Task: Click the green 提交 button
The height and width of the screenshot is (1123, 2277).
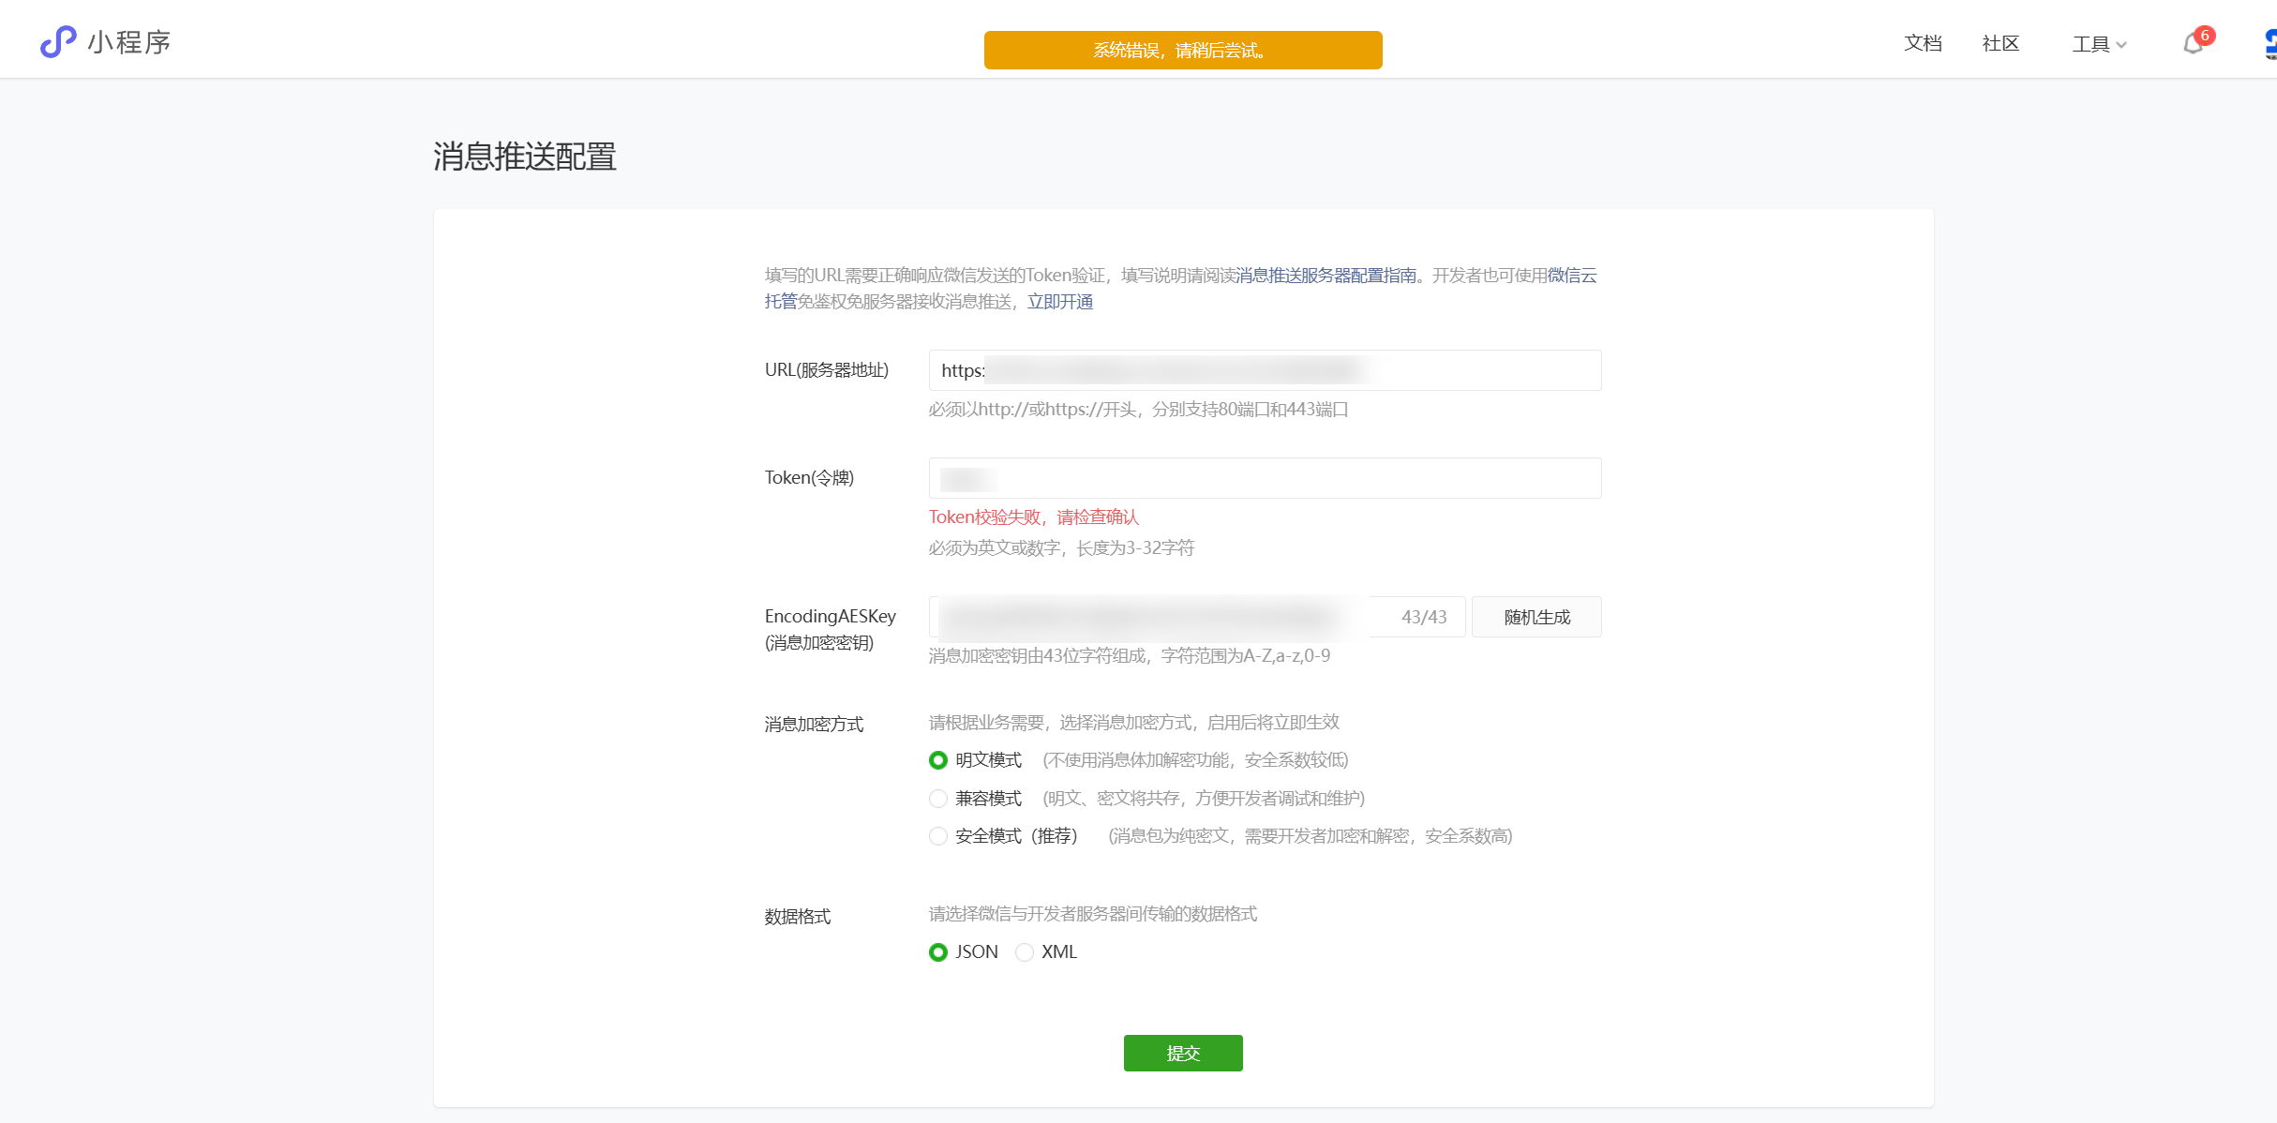Action: [x=1183, y=1053]
